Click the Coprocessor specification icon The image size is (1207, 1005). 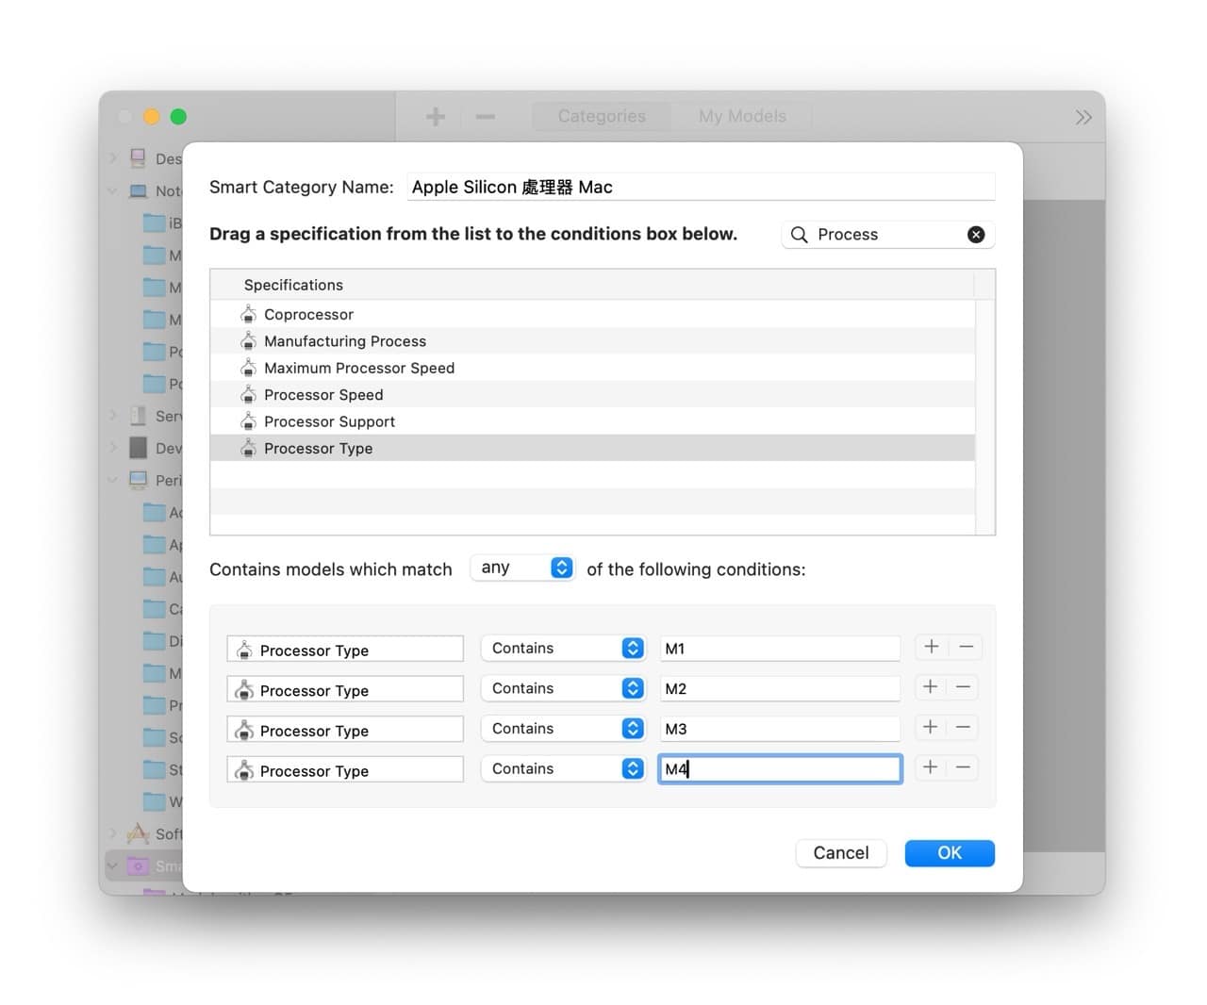coord(248,314)
